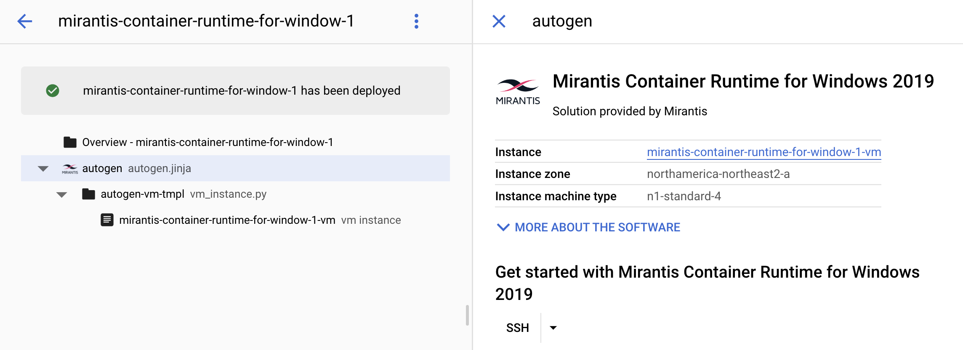
Task: Click the vm_instance.py file label
Action: tap(228, 194)
